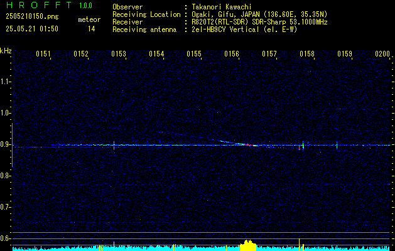Click the 0156 time marker

232,54
